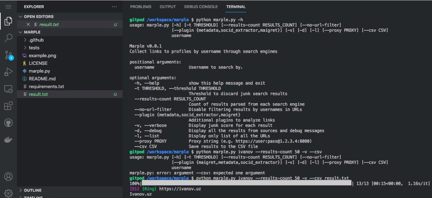Click the EXPLORER panel title

pyautogui.click(x=34, y=6)
